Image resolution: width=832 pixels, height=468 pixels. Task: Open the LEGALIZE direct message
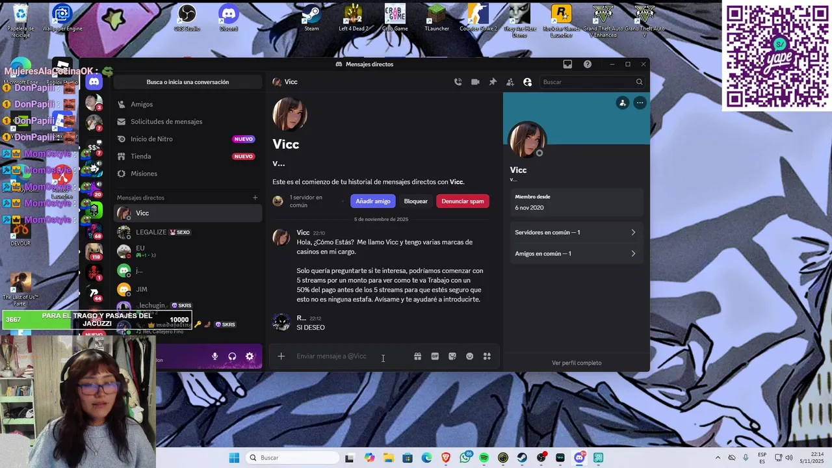point(188,232)
